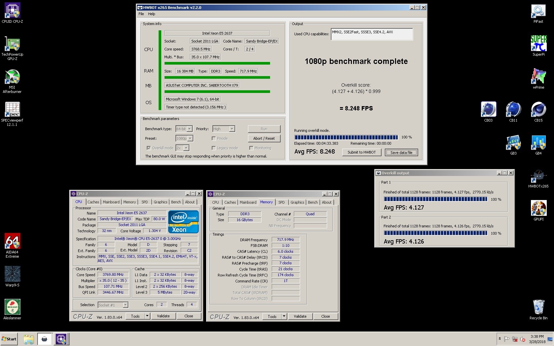This screenshot has height=346, width=554.
Task: Click the main benchmark 100% progress bar
Action: coord(346,137)
